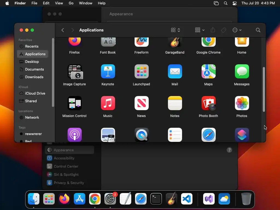Select Privacy & Security in System Settings
This screenshot has height=210, width=280.
tap(69, 183)
